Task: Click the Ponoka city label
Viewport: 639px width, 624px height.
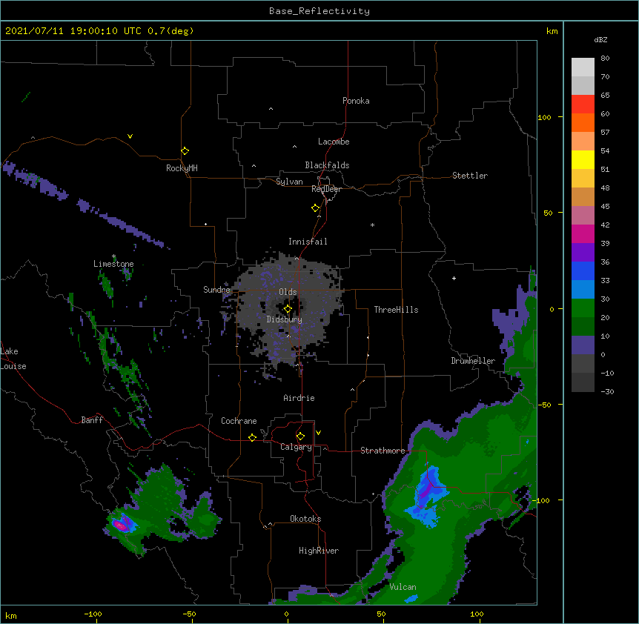Action: [356, 101]
